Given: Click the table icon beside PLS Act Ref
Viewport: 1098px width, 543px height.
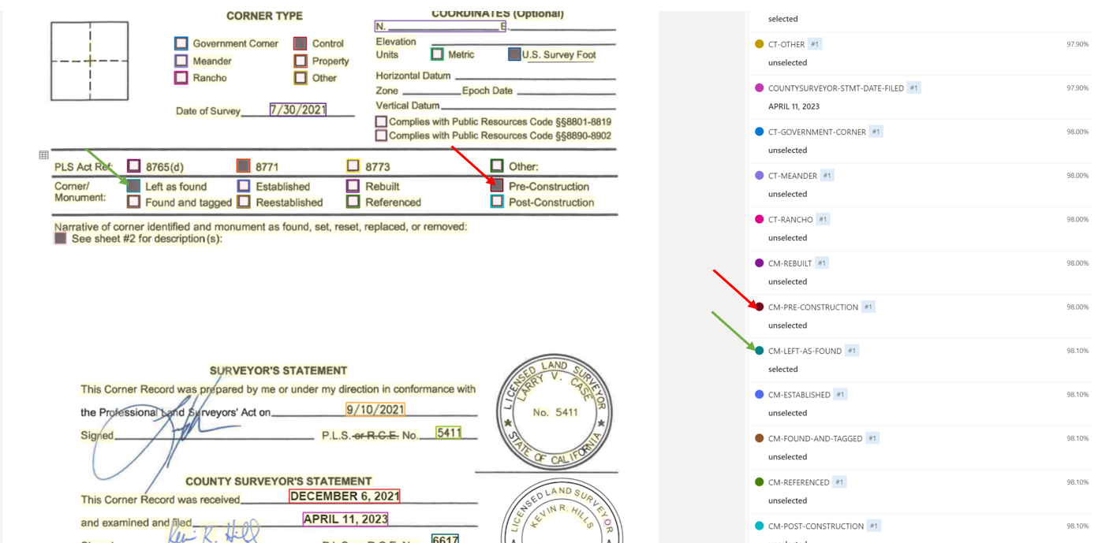Looking at the screenshot, I should click(44, 155).
